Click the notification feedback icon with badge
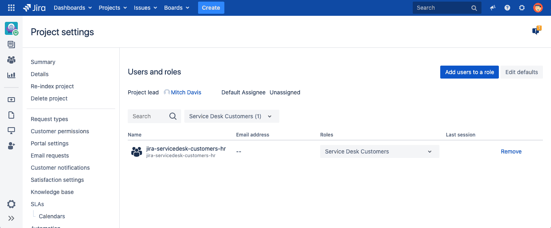Image resolution: width=551 pixels, height=228 pixels. [x=536, y=31]
